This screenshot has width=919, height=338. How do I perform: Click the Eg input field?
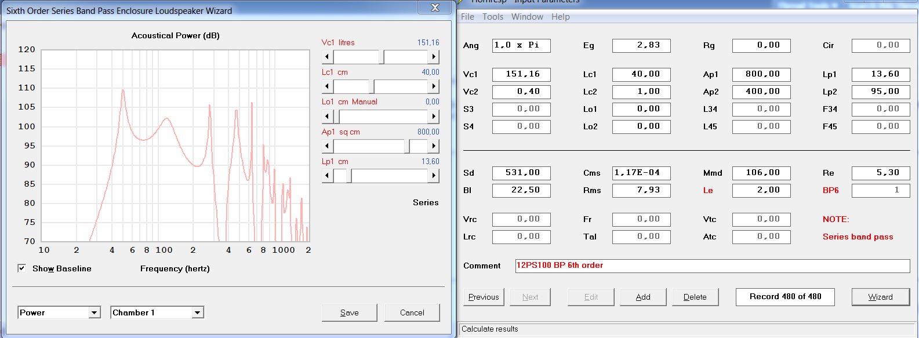click(641, 45)
